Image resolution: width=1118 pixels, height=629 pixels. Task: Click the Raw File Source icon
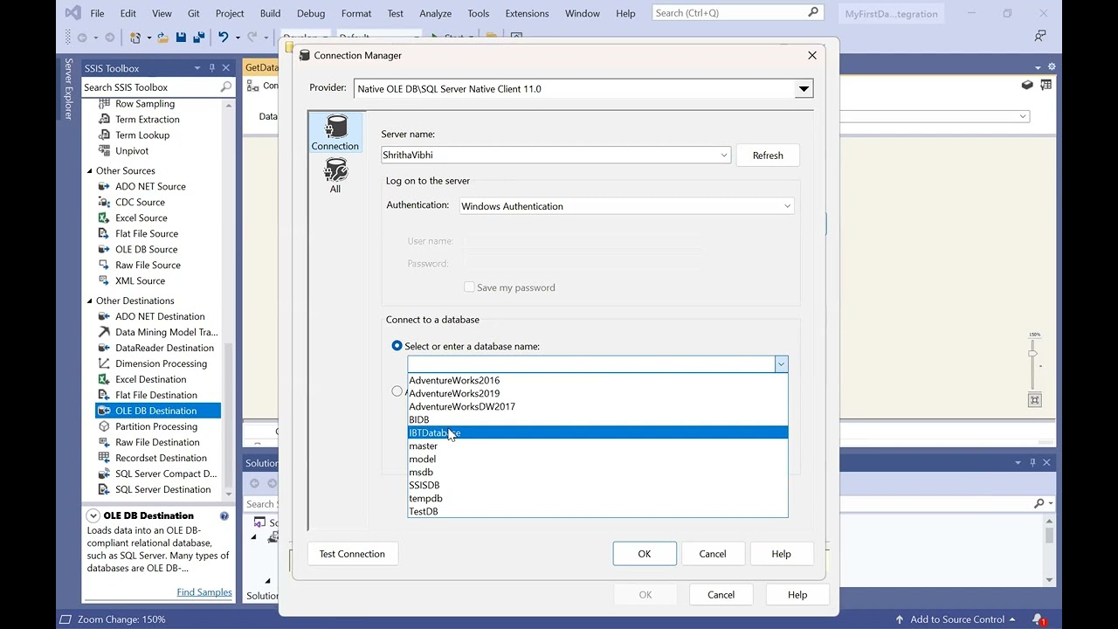(104, 266)
